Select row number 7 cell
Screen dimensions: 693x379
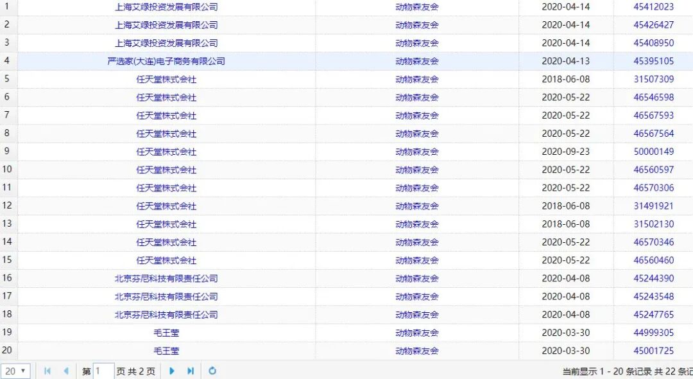coord(7,115)
